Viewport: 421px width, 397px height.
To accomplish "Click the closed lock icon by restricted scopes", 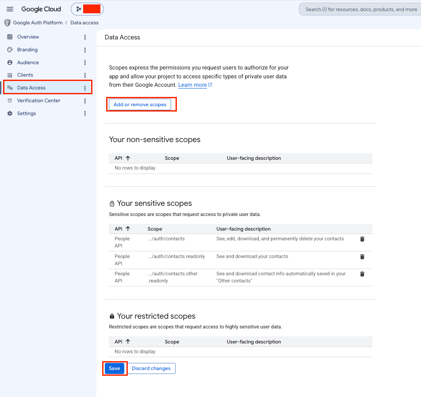I will (x=112, y=316).
